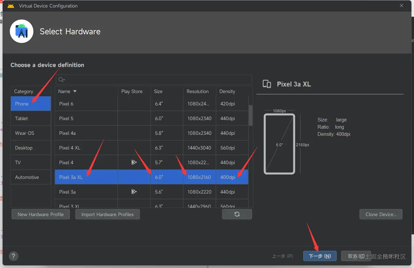This screenshot has height=268, width=414.
Task: Close the Virtual Device Configuration window
Action: click(x=402, y=6)
